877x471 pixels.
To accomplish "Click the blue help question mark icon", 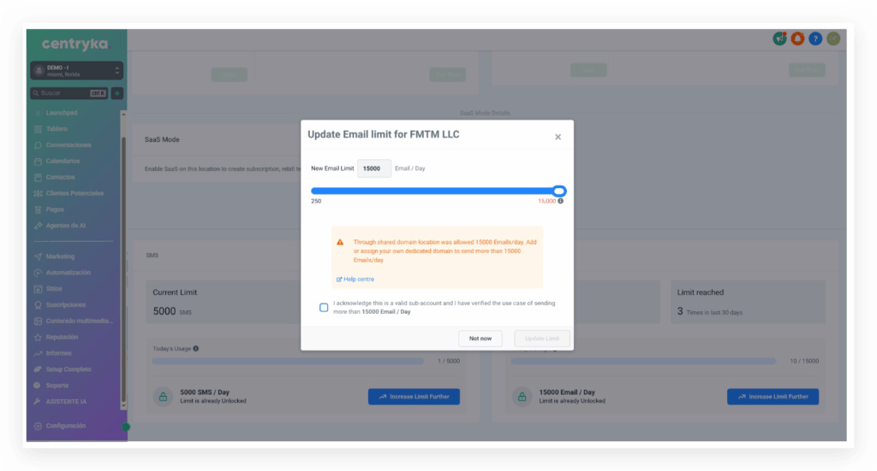I will pos(815,38).
